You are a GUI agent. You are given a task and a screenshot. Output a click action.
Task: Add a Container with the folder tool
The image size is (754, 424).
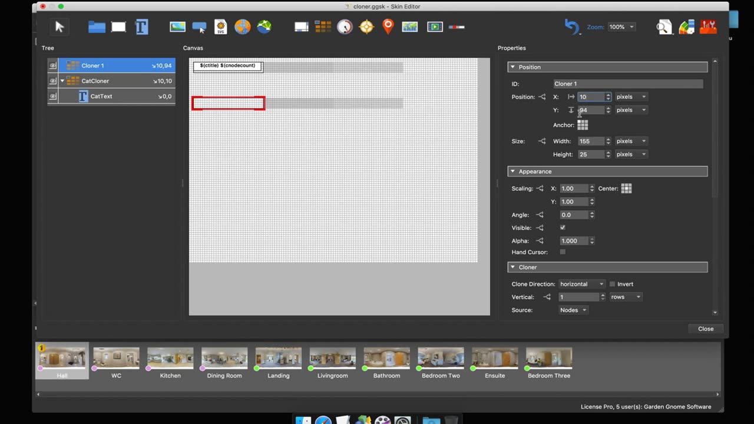click(x=97, y=26)
